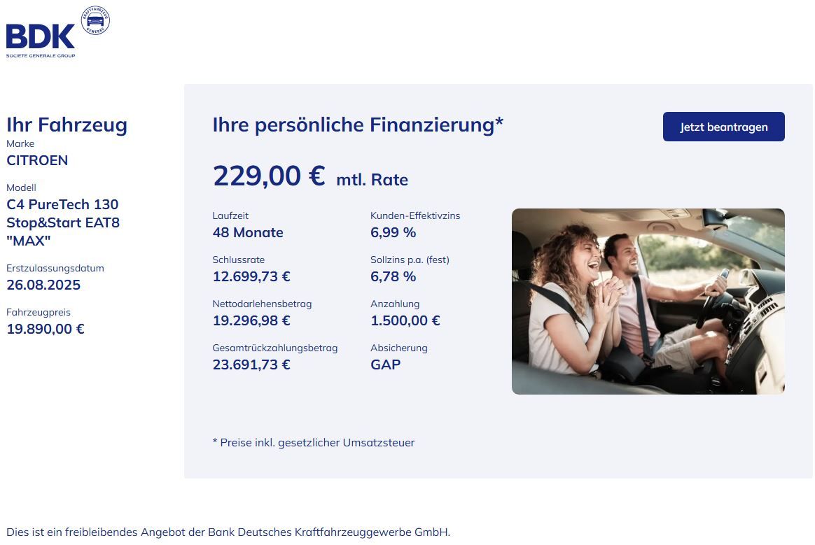Click the Kraftfahrzeuggewerbe round seal icon

click(x=95, y=20)
